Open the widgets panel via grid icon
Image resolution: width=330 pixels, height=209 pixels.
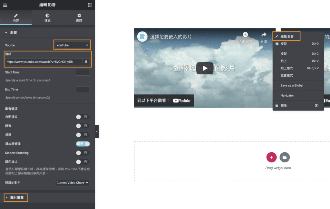point(89,5)
